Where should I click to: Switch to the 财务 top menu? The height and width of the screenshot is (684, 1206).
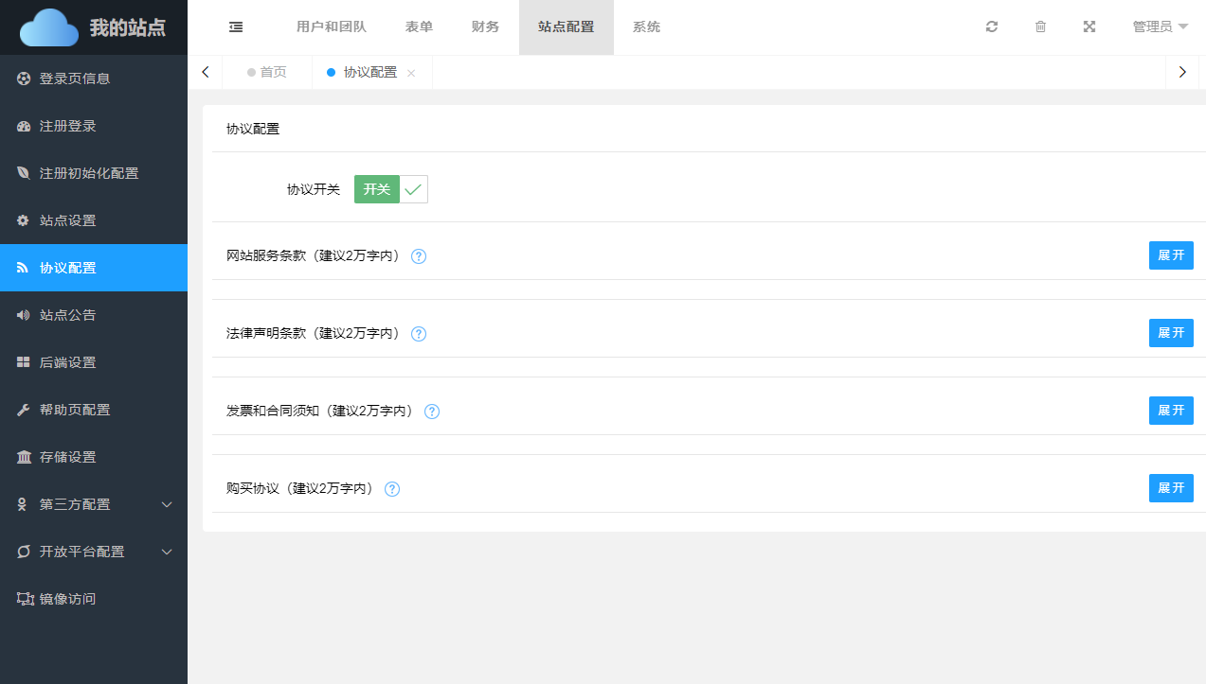[x=485, y=27]
